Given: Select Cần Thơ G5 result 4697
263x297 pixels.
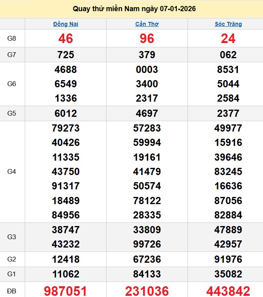Looking at the screenshot, I should click(147, 113).
